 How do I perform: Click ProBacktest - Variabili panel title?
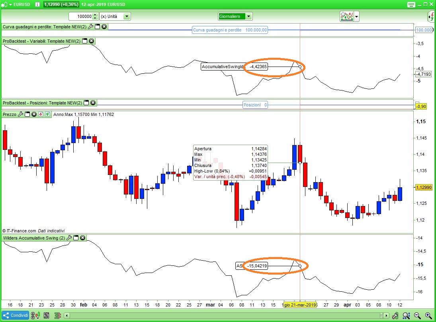pyautogui.click(x=41, y=41)
